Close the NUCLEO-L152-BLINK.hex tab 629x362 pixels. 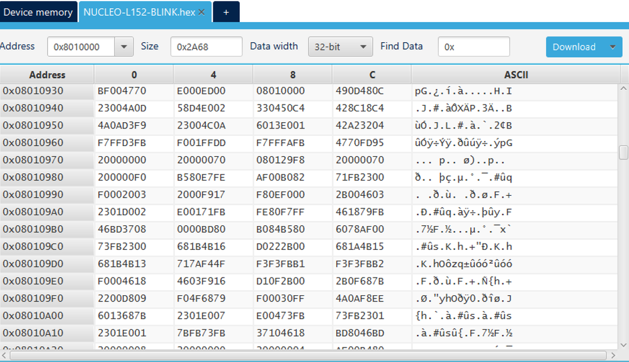[201, 13]
